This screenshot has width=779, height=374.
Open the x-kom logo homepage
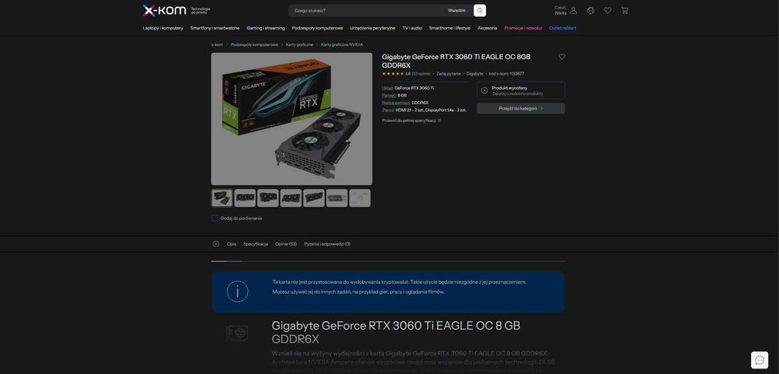(x=164, y=10)
